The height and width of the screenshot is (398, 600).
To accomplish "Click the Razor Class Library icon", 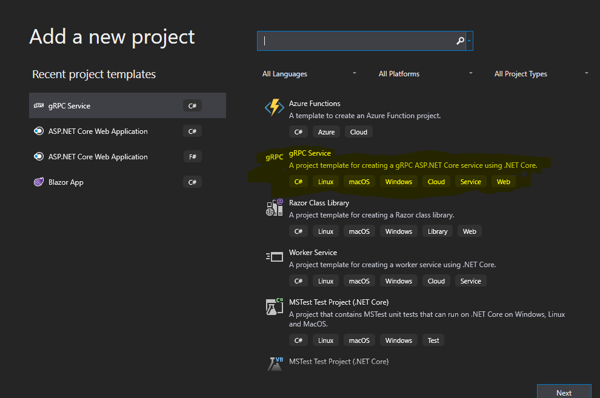I will [x=274, y=207].
